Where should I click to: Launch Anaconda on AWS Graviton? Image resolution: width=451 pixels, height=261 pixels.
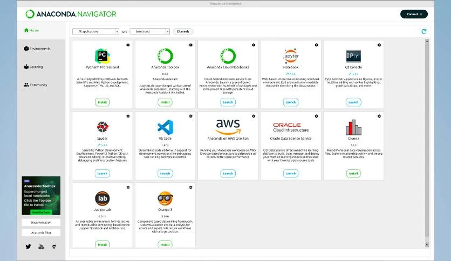[228, 173]
